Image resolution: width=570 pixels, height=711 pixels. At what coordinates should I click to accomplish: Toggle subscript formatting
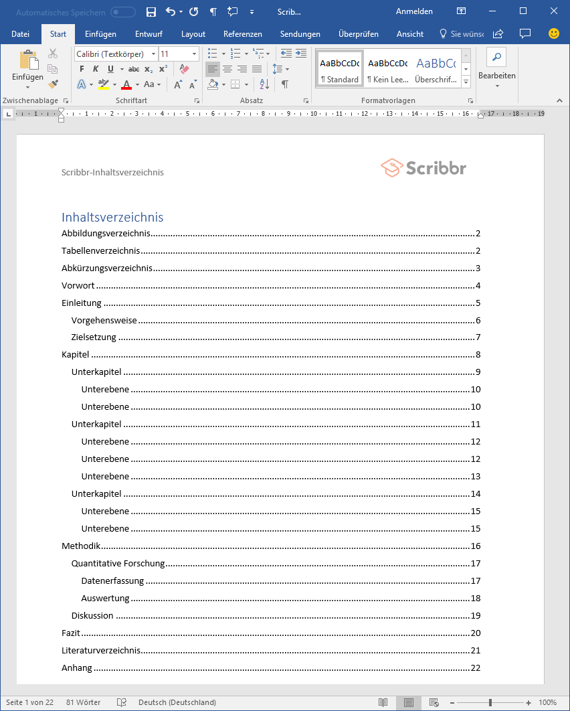149,69
